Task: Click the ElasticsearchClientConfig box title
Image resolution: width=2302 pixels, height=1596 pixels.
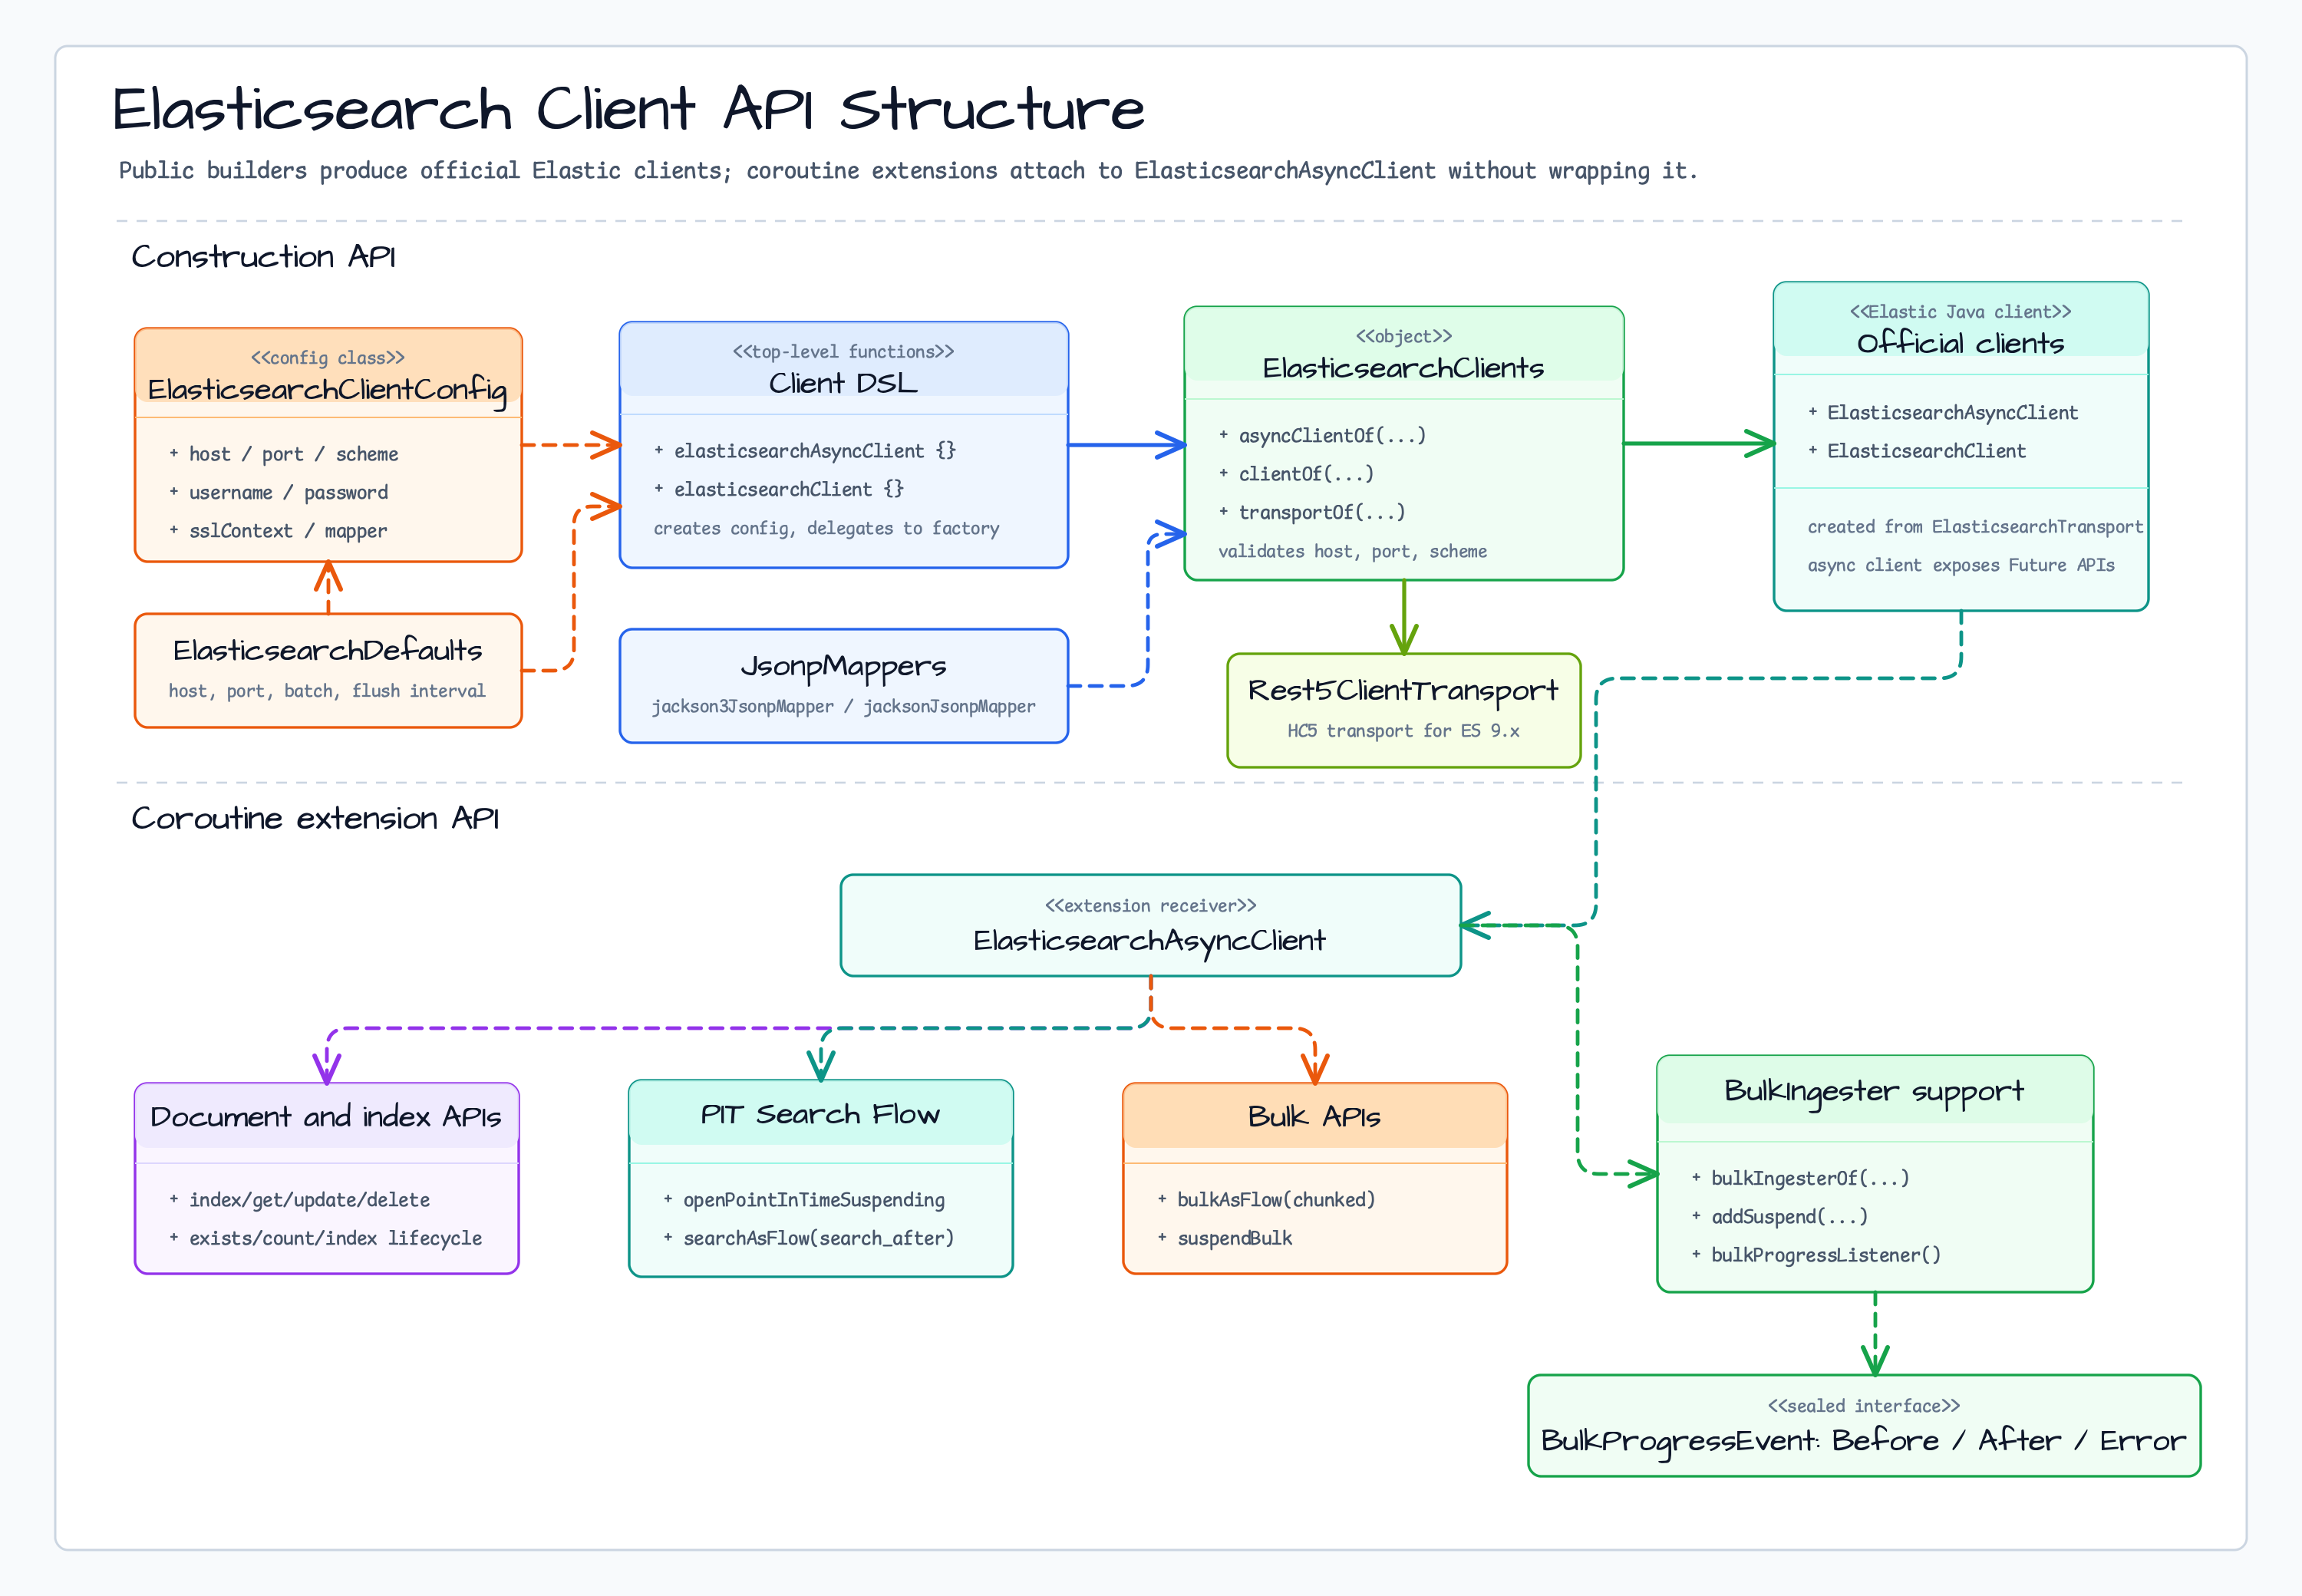Action: click(328, 389)
